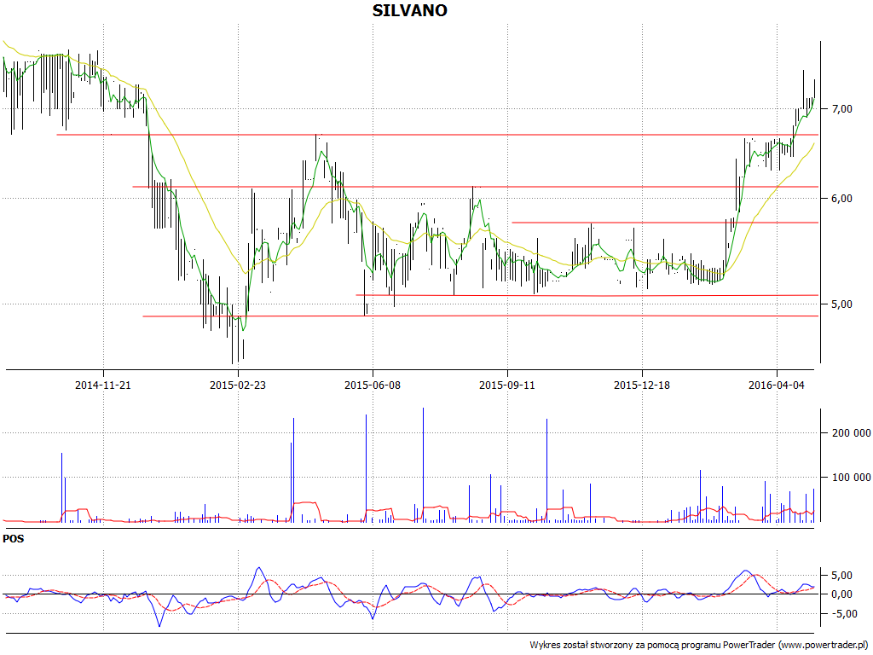Viewport: 873px width, 655px height.
Task: Click the SILVANO chart title
Action: tap(410, 10)
